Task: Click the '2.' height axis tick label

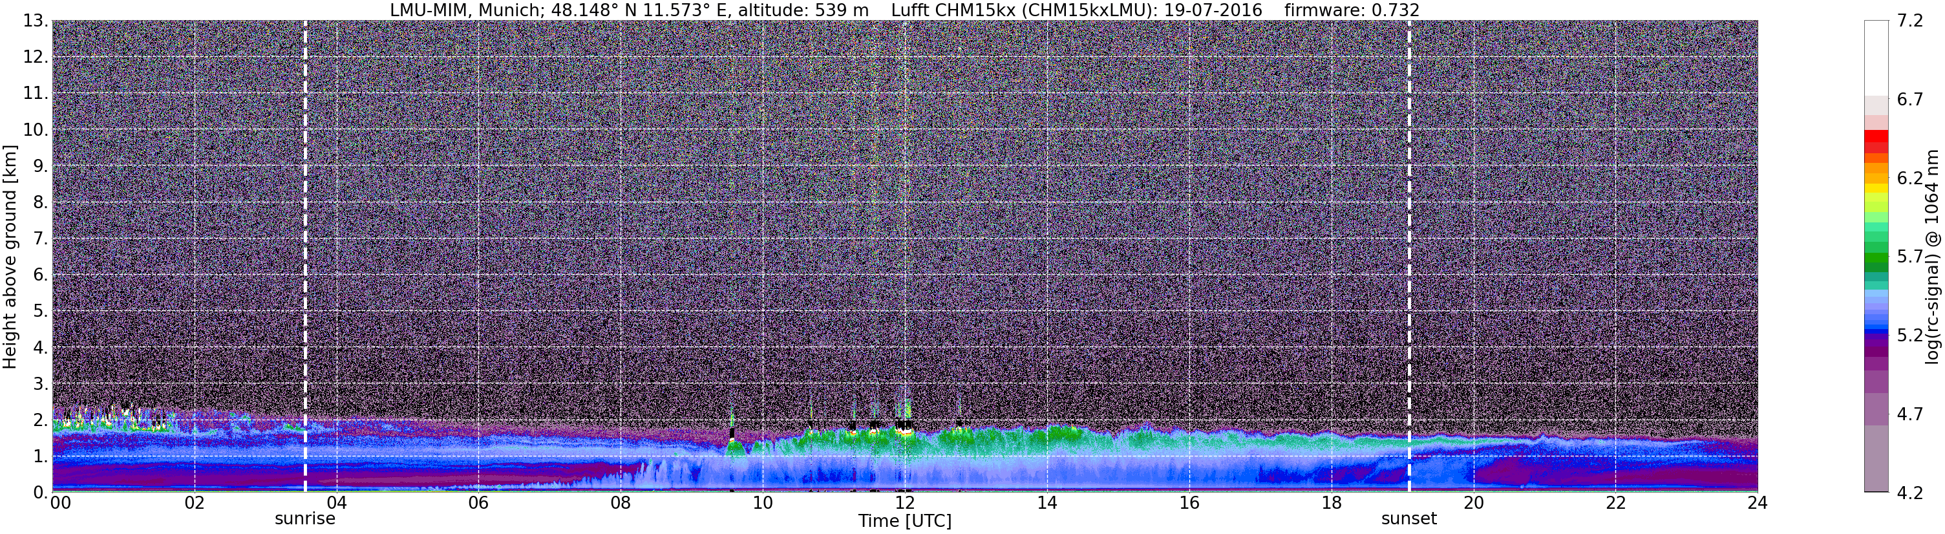Action: (41, 419)
